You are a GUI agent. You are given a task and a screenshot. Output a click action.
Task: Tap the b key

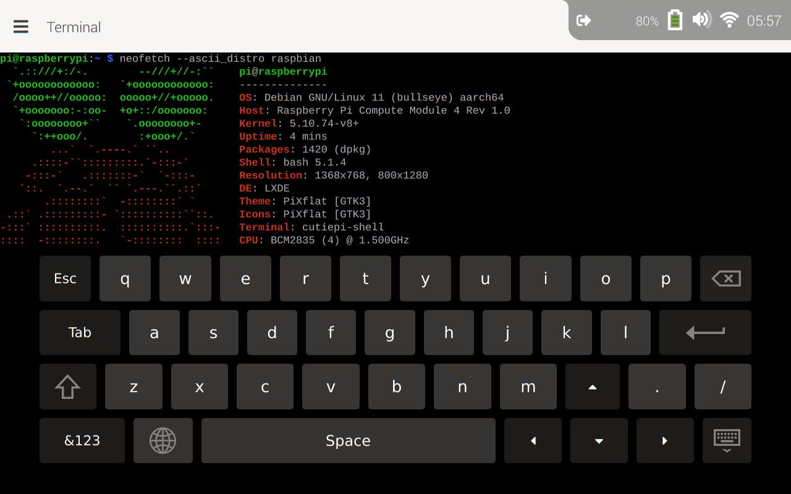[397, 387]
